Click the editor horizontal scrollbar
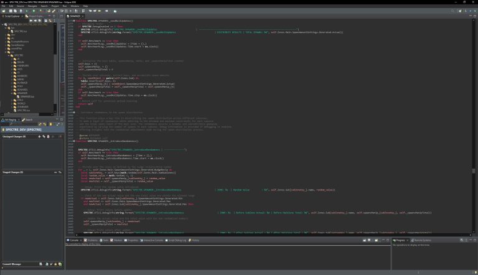Image resolution: width=478 pixels, height=275 pixels. click(x=273, y=235)
